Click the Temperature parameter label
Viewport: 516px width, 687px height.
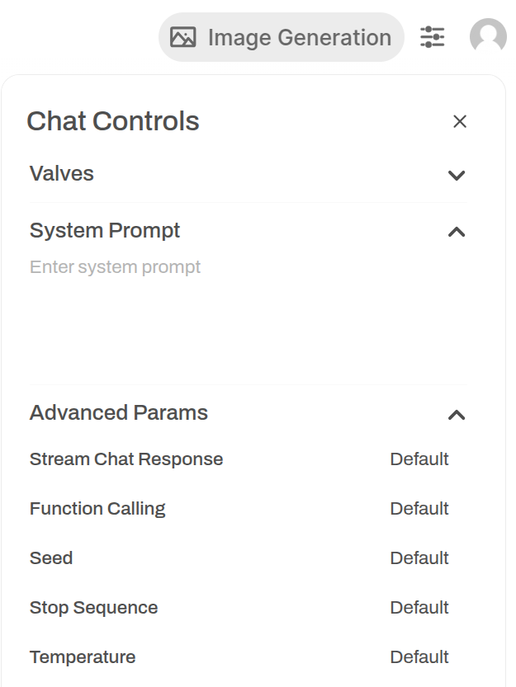pyautogui.click(x=83, y=657)
